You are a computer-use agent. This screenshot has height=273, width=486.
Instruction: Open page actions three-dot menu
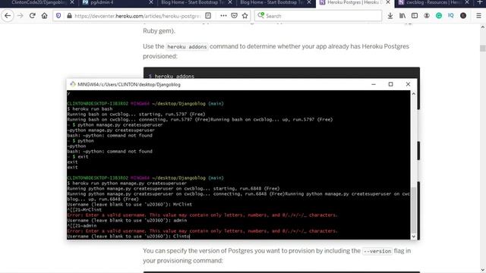coord(223,15)
